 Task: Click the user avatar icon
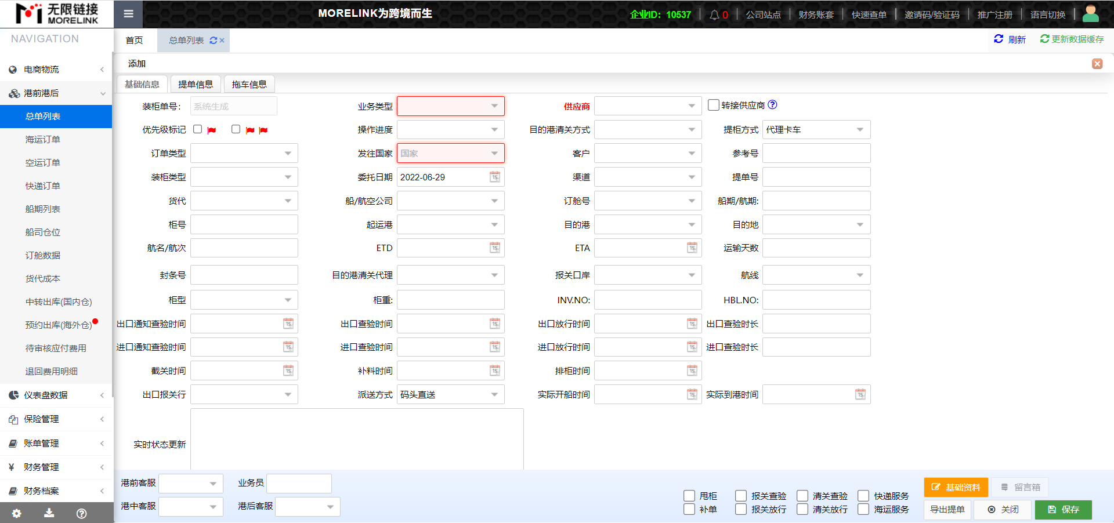point(1090,13)
